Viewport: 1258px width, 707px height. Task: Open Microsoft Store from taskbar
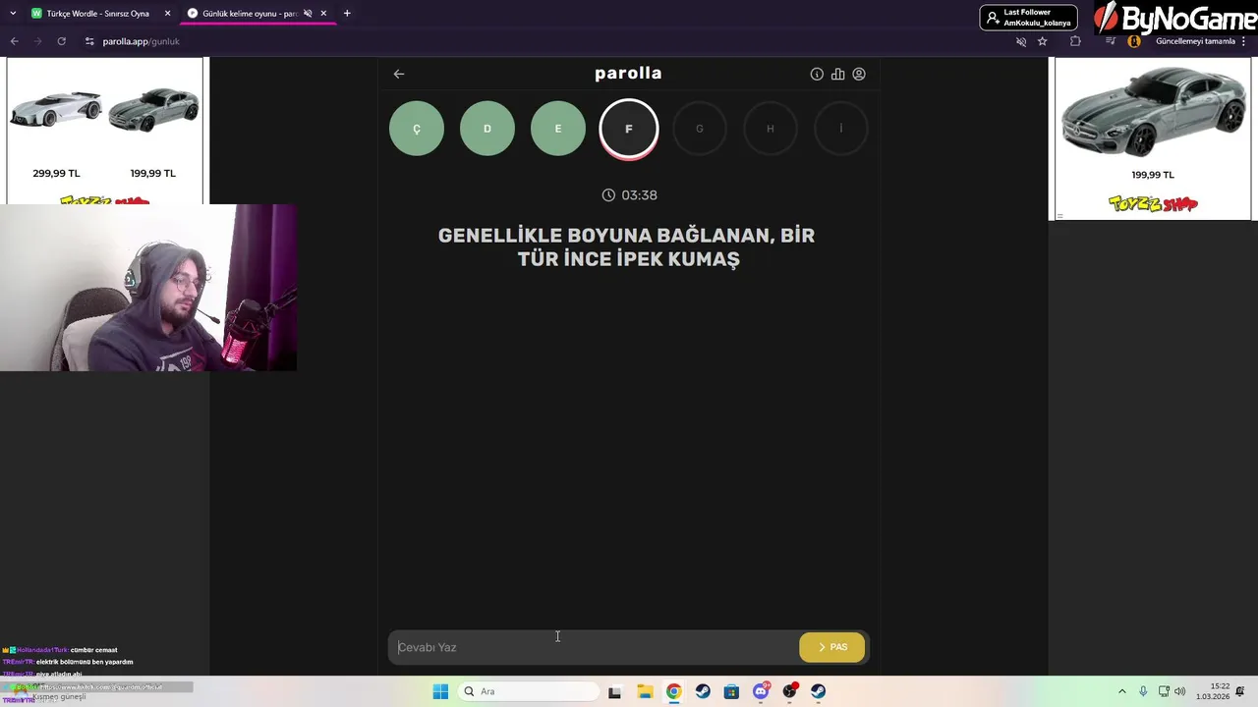pos(731,691)
